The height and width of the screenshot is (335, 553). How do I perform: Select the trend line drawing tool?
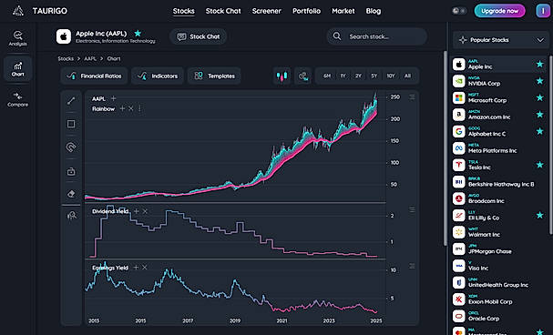[x=71, y=101]
